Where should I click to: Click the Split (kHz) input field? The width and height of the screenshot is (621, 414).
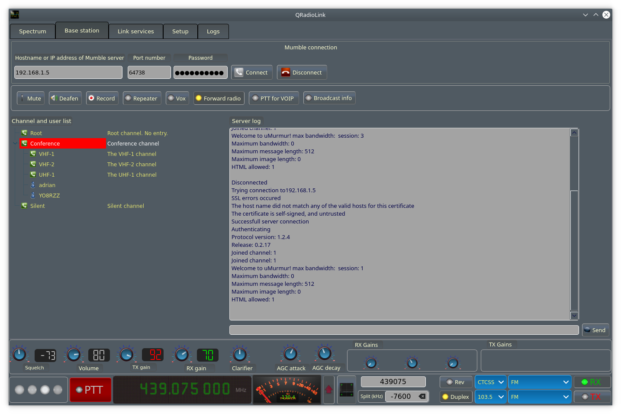pyautogui.click(x=402, y=396)
